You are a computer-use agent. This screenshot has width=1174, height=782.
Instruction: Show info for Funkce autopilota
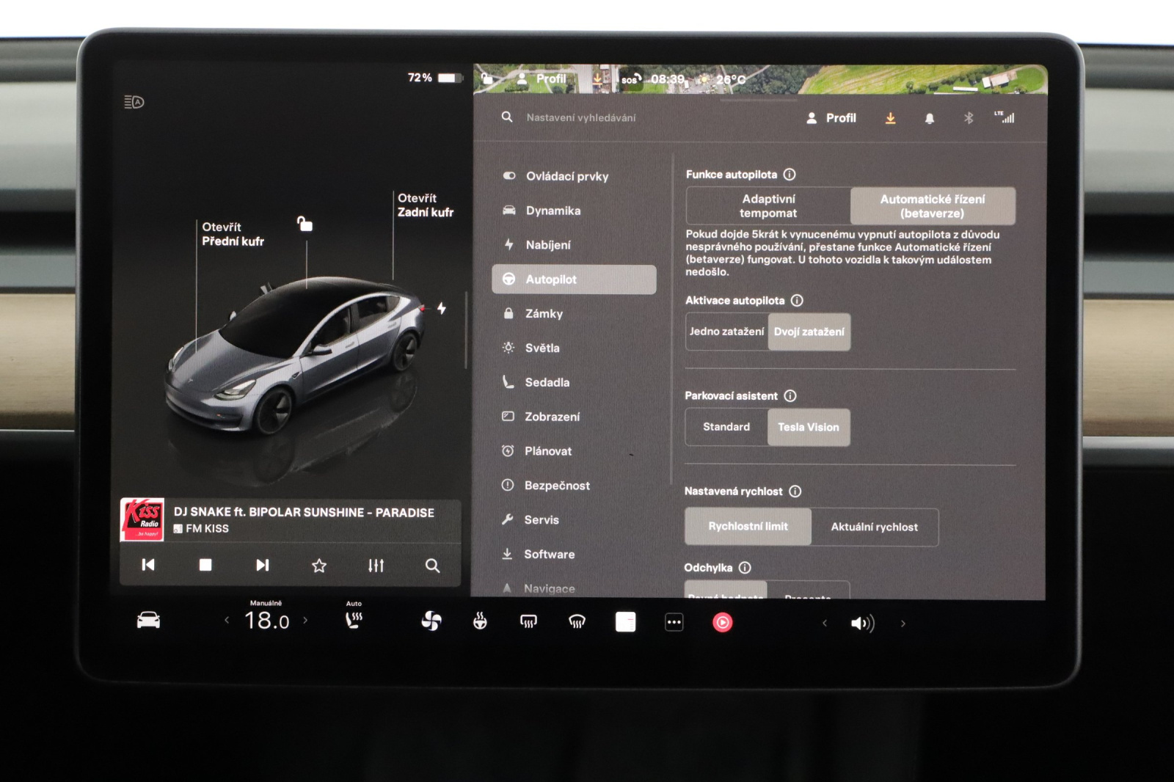coord(790,175)
